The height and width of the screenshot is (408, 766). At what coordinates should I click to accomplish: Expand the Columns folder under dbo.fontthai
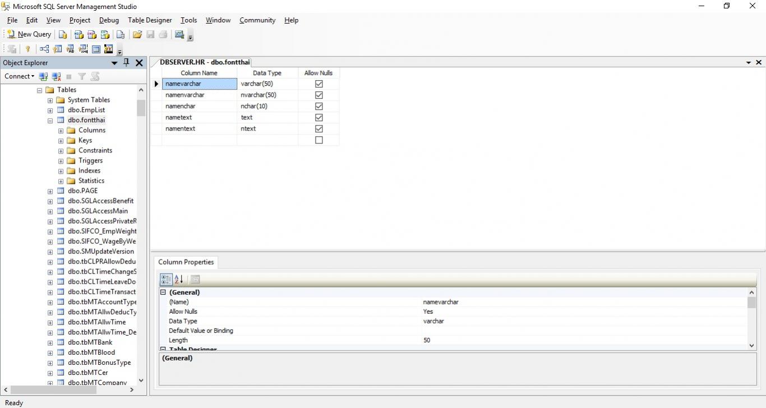[61, 131]
